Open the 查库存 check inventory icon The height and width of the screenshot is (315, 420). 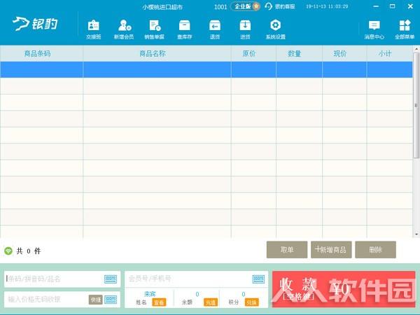[185, 29]
